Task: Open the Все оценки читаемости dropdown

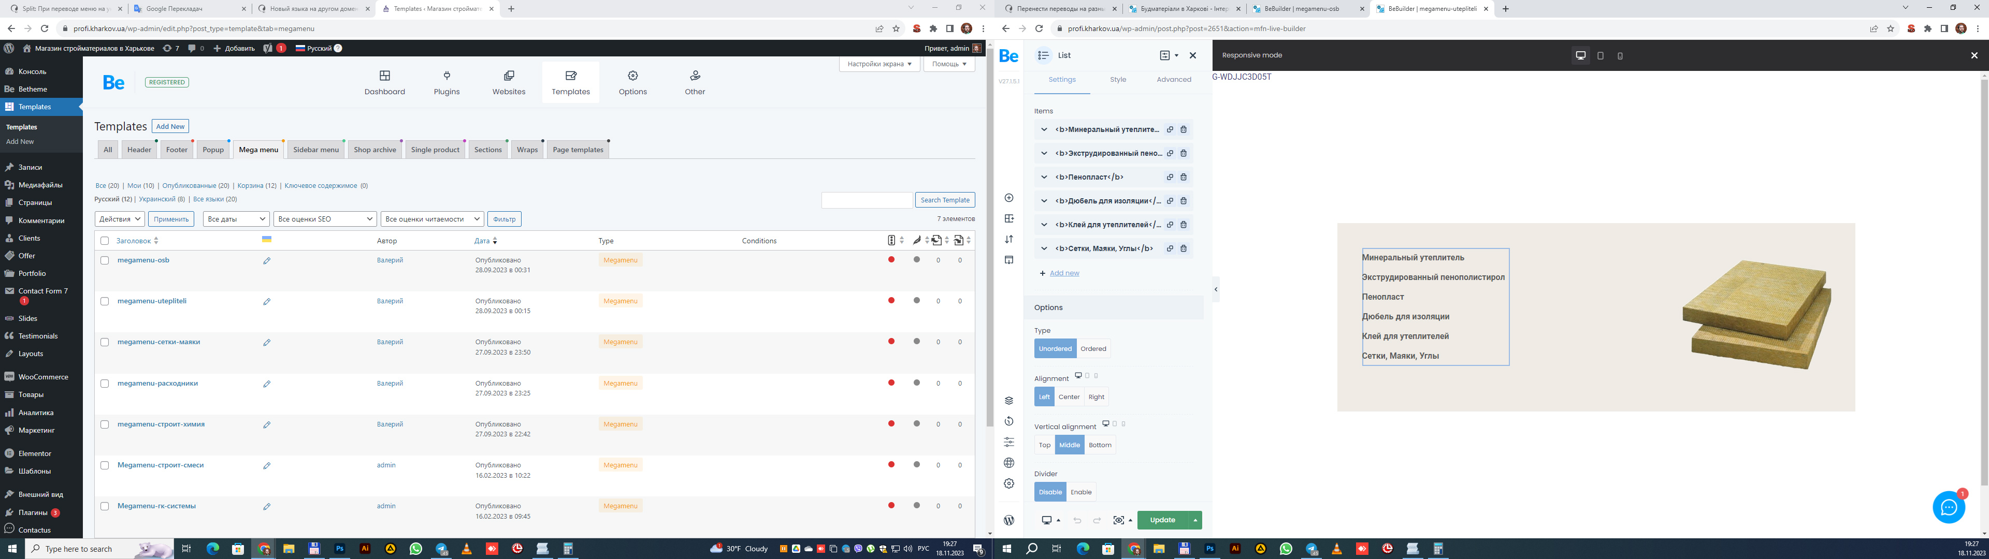Action: coord(433,219)
